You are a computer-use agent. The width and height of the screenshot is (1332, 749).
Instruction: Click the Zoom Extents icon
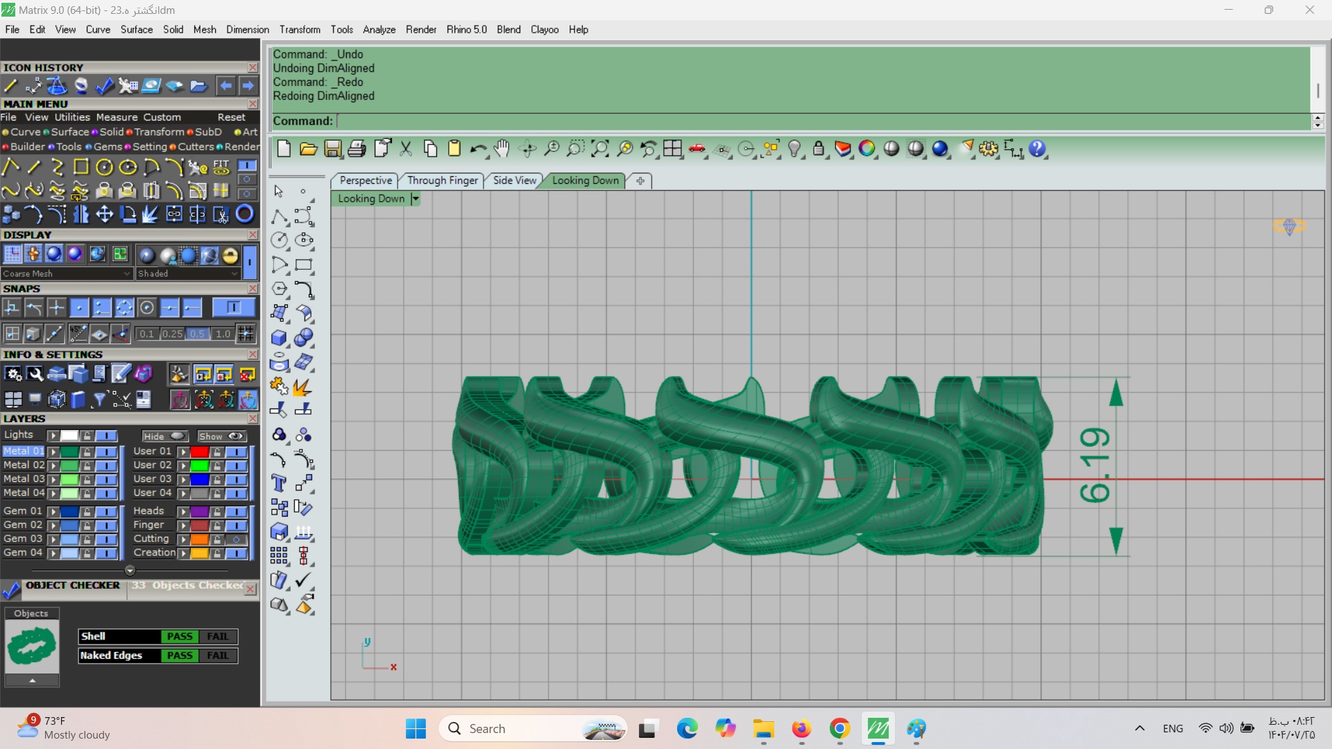click(599, 148)
